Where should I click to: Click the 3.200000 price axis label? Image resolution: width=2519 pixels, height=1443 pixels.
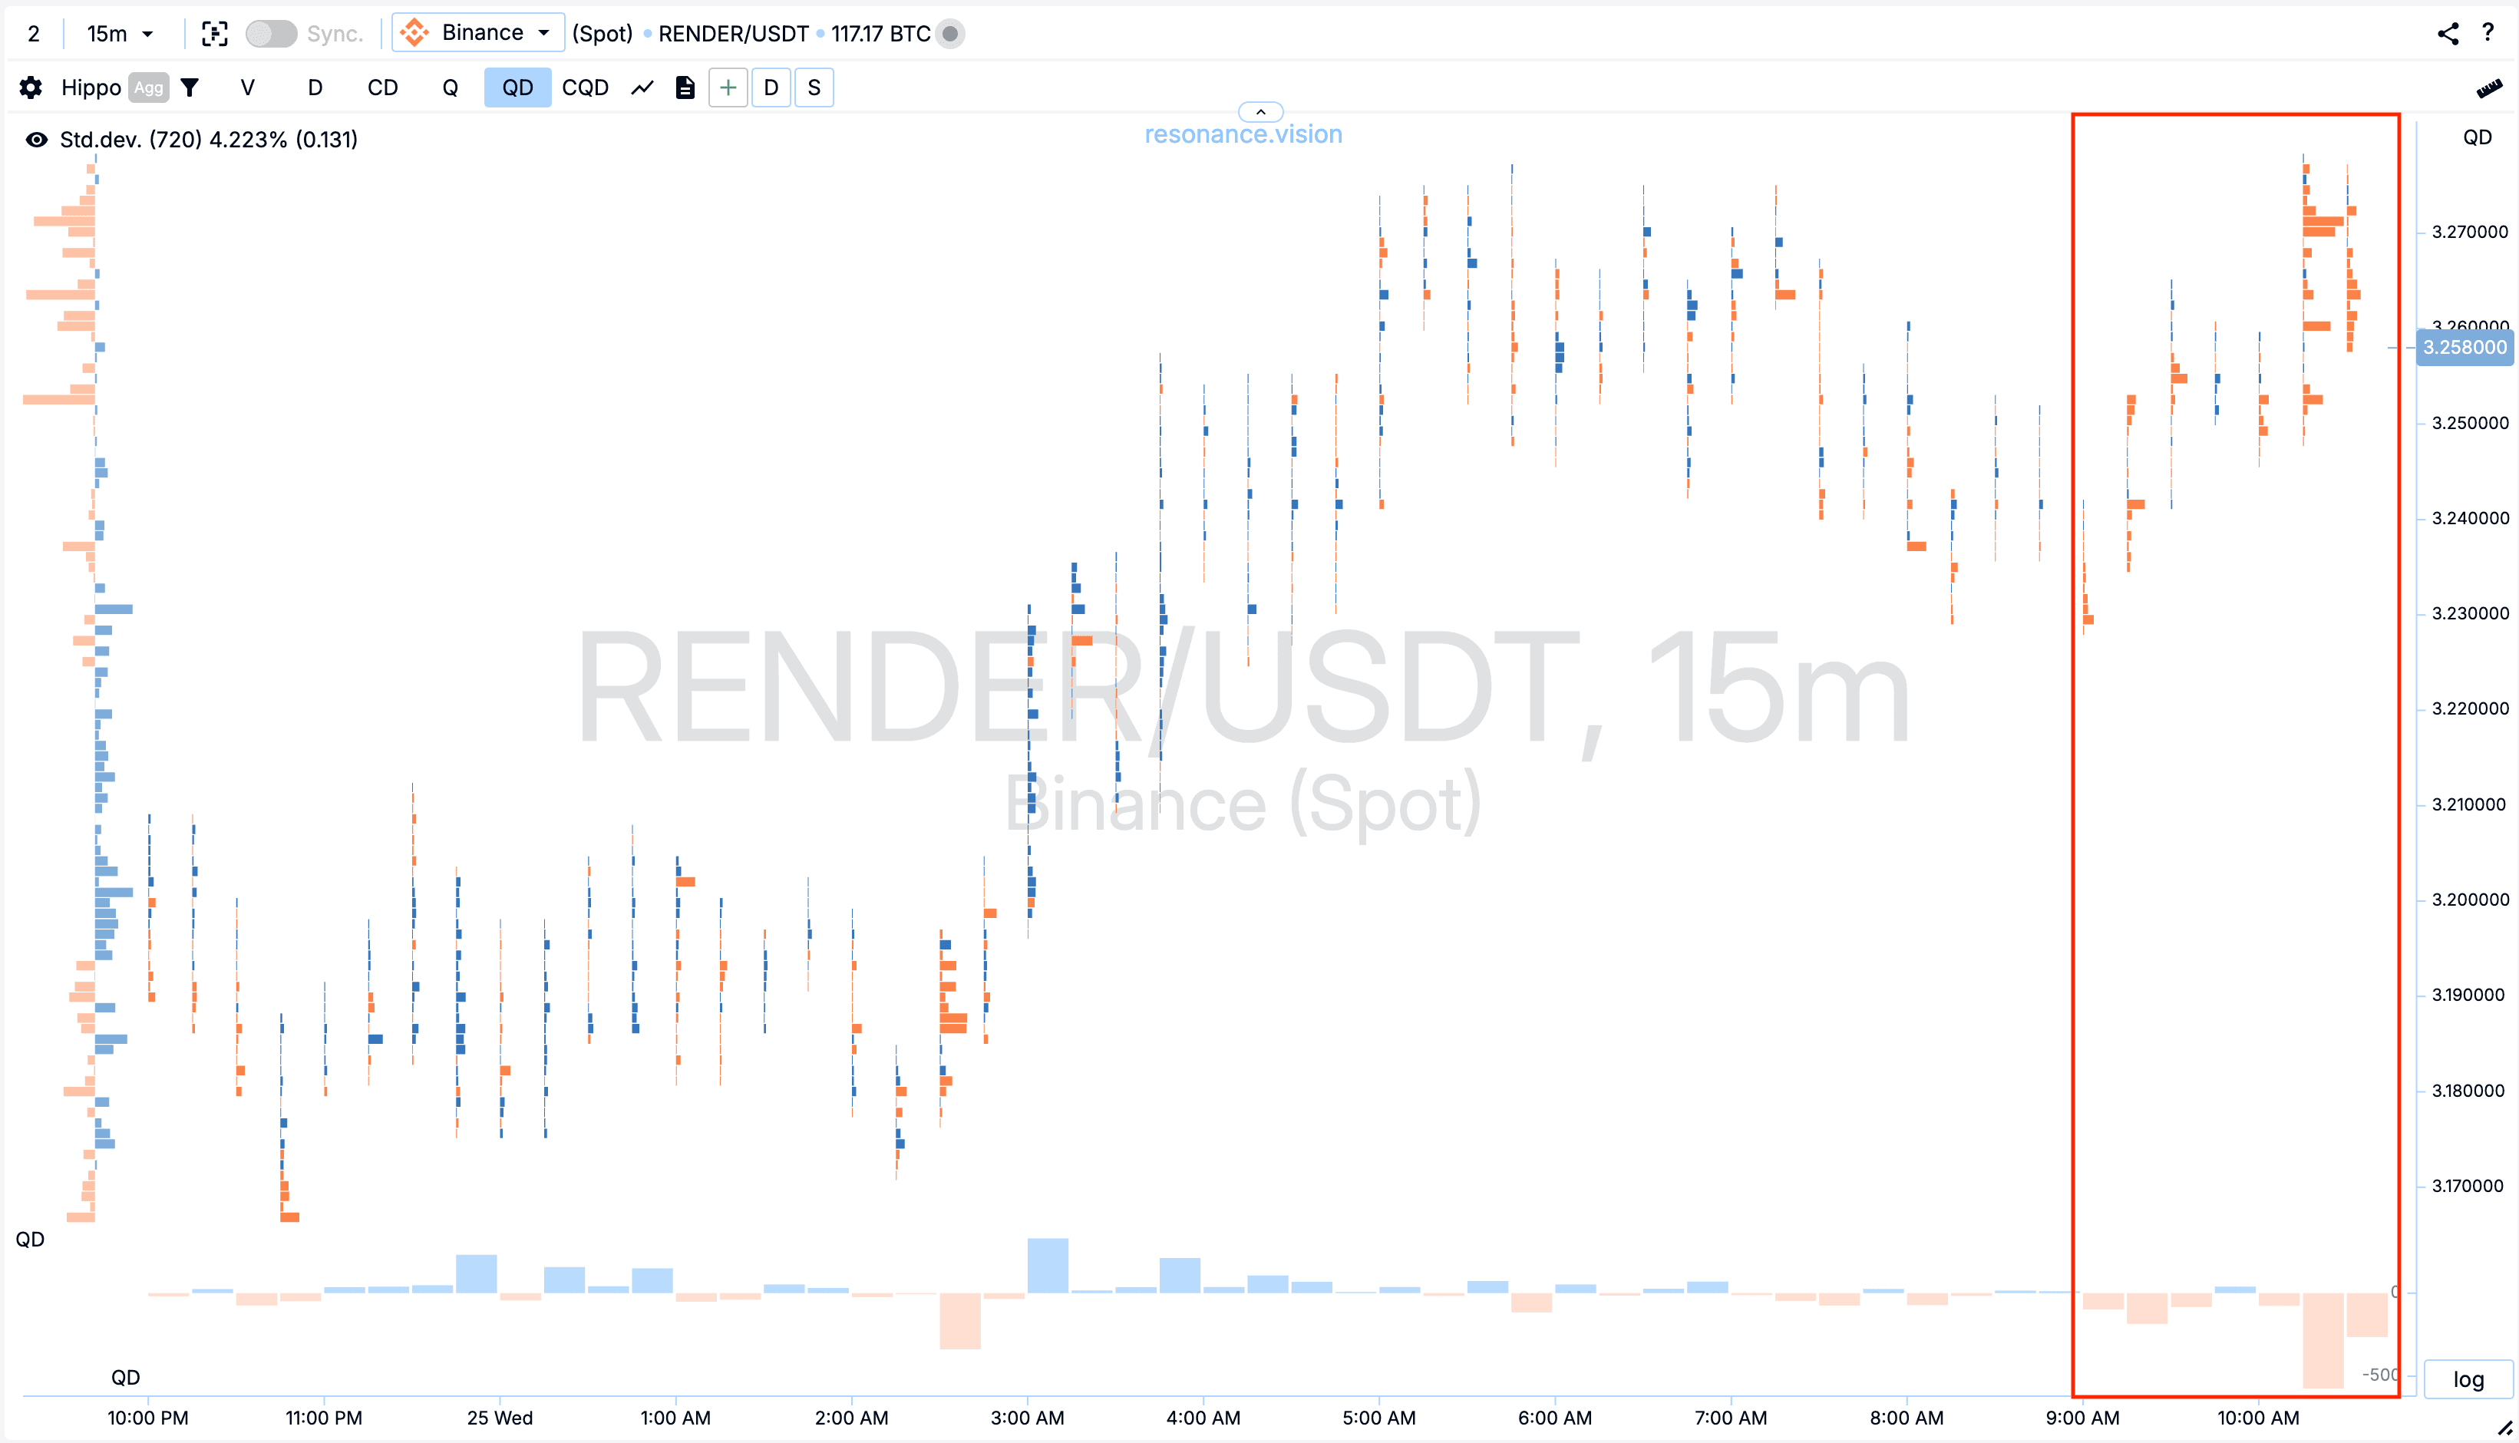click(2469, 899)
